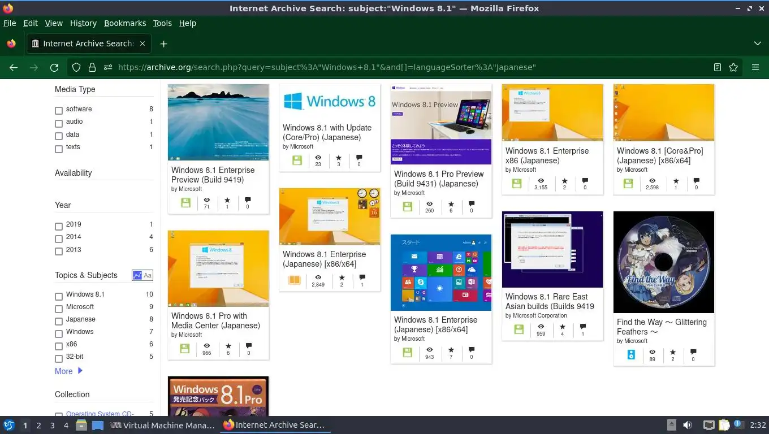
Task: View site padlock security info
Action: click(x=92, y=67)
